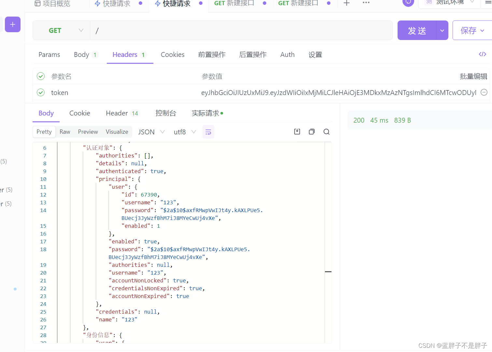This screenshot has height=352, width=492.
Task: Open the 实际请求 tab
Action: 207,113
